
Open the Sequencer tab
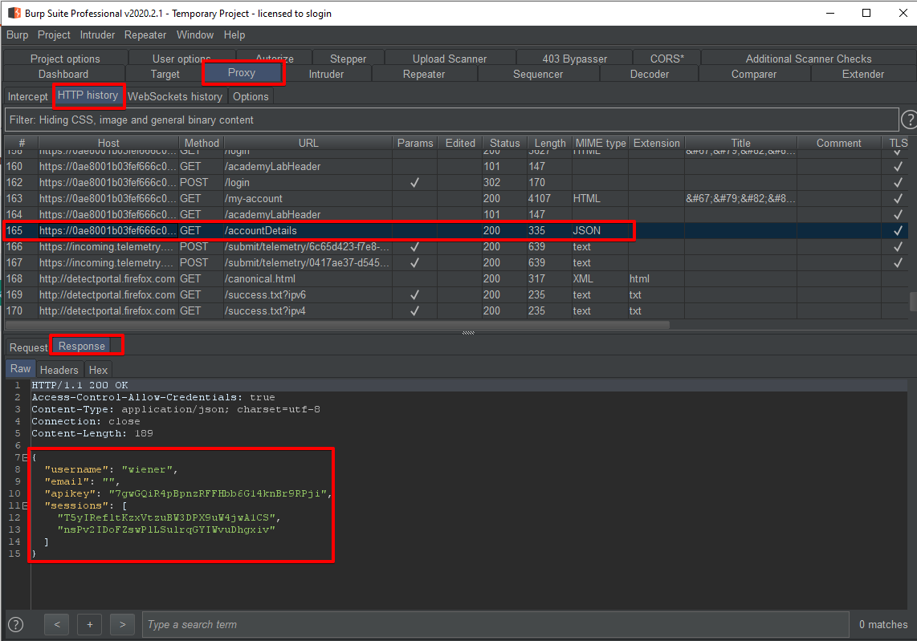(x=537, y=75)
